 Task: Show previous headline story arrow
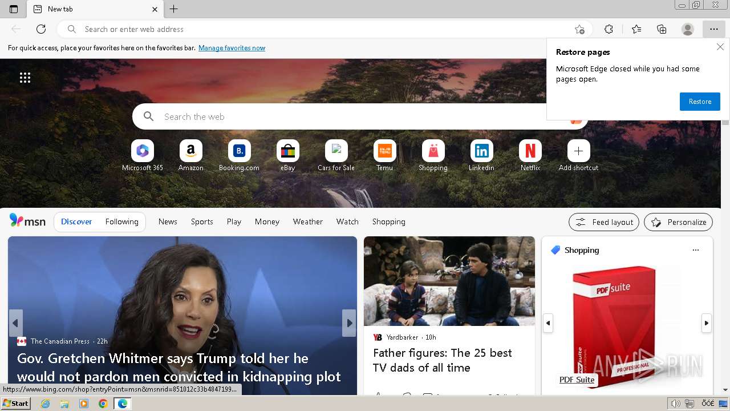click(x=15, y=323)
